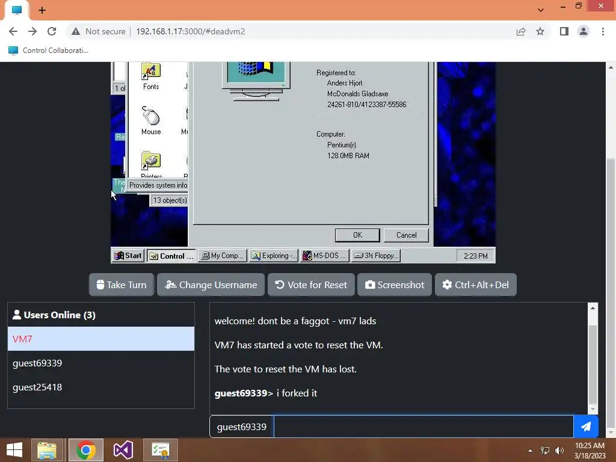Click Cancel in the VM System Properties dialog

pyautogui.click(x=406, y=235)
